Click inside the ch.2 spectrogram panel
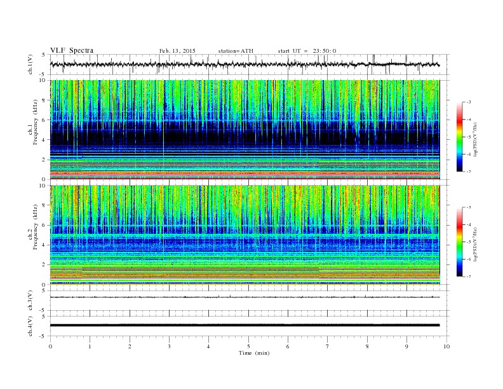Image resolution: width=503 pixels, height=389 pixels. tap(245, 235)
